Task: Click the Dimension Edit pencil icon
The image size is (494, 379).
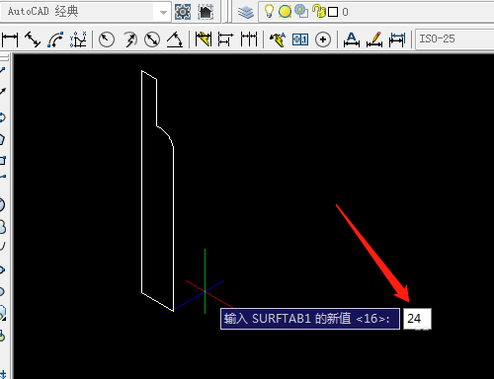Action: pos(374,39)
